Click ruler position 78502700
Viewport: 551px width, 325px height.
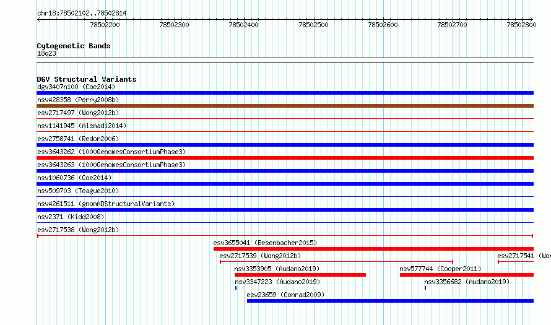453,25
